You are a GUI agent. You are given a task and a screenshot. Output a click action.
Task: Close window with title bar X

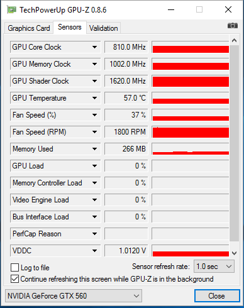(228, 9)
